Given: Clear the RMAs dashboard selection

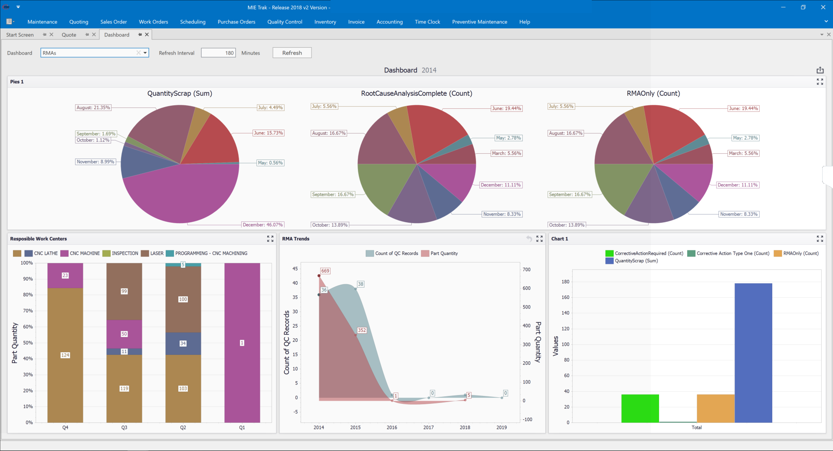Looking at the screenshot, I should (138, 52).
